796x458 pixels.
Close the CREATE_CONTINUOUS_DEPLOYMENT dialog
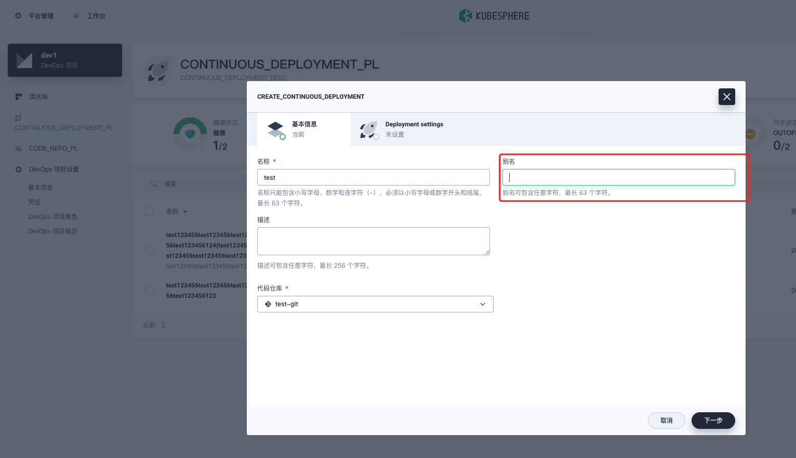tap(726, 97)
